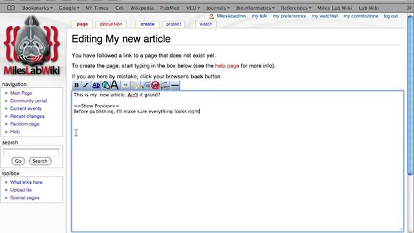Viewport: 414px width, 233px height.
Task: Click the misspelled word Ain't in editor
Action: click(133, 94)
